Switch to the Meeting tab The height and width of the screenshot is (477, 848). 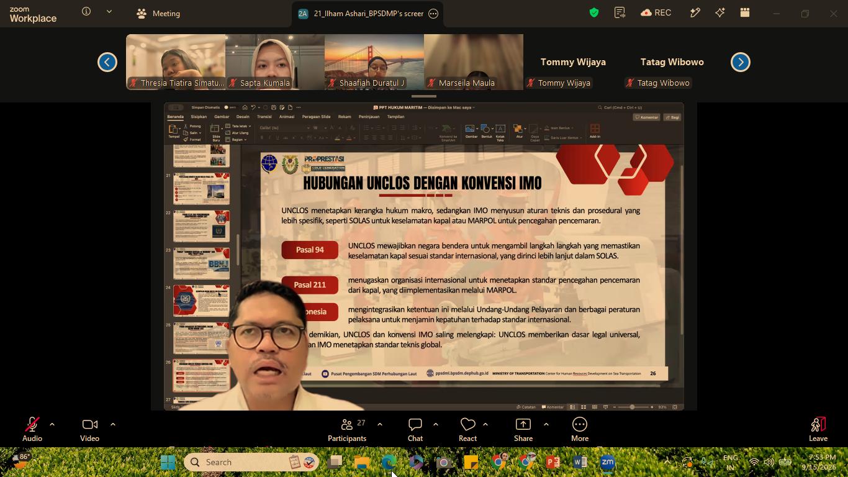point(158,13)
